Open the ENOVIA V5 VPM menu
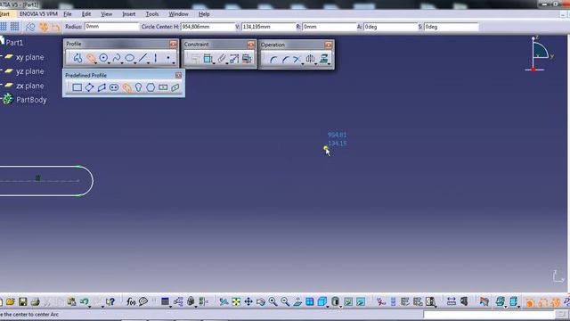 (x=38, y=14)
